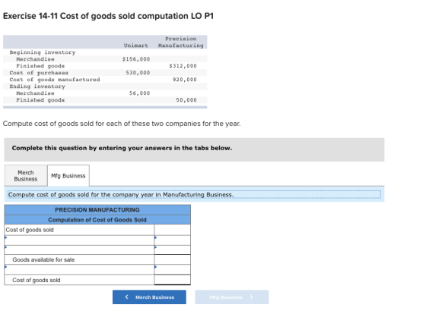The width and height of the screenshot is (426, 311).
Task: Open the second row label dropdown above Goods available for sale
Action: [x=79, y=250]
